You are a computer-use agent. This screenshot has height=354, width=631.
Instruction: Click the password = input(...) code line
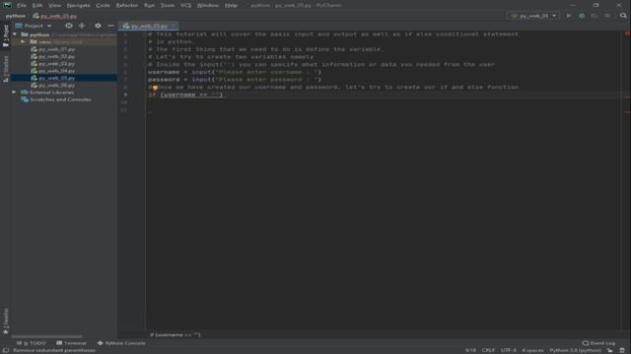(x=235, y=80)
